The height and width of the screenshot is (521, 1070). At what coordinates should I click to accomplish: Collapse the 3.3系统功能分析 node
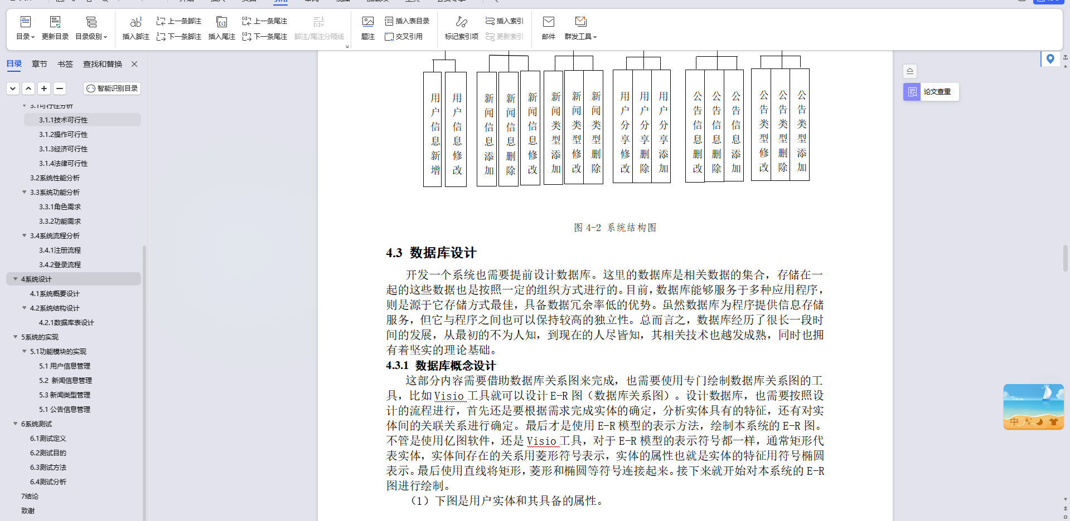pos(24,192)
